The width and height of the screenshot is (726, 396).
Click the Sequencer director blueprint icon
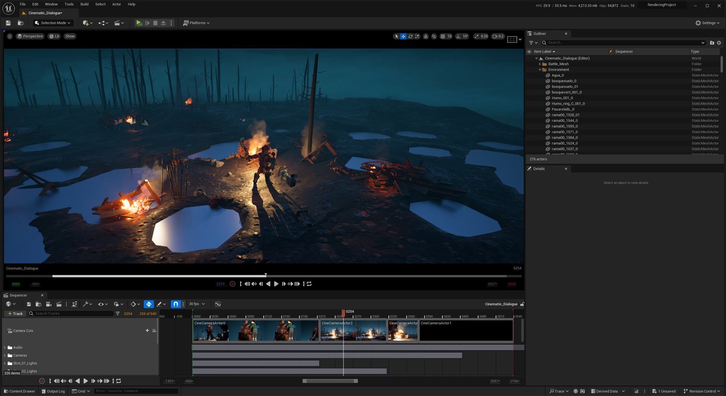point(74,304)
